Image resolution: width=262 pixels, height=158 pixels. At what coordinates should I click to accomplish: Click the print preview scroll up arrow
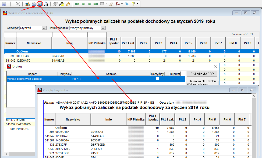point(254,96)
